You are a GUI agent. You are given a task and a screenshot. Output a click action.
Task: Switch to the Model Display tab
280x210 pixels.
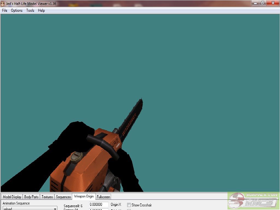(12, 197)
